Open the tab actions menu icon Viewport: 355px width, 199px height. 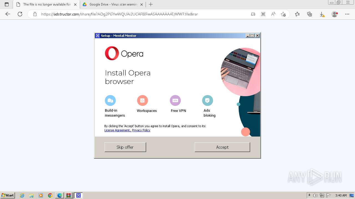7,4
